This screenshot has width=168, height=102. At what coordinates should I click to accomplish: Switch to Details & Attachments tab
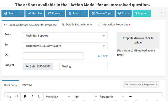coord(77,25)
